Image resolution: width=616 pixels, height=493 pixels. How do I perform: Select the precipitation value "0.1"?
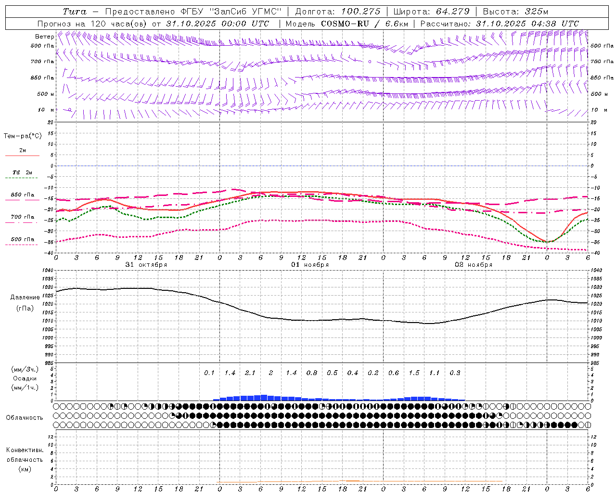coord(209,373)
